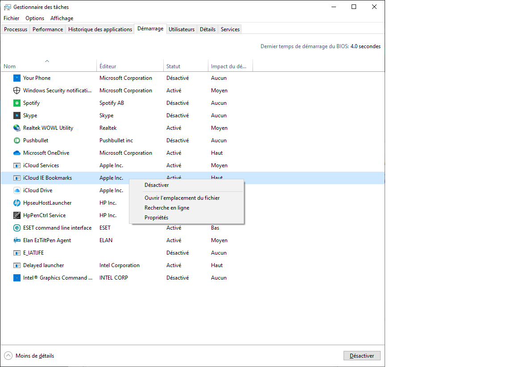The image size is (514, 367).
Task: Select the Elan EzTiltPen Agent icon
Action: 17,240
